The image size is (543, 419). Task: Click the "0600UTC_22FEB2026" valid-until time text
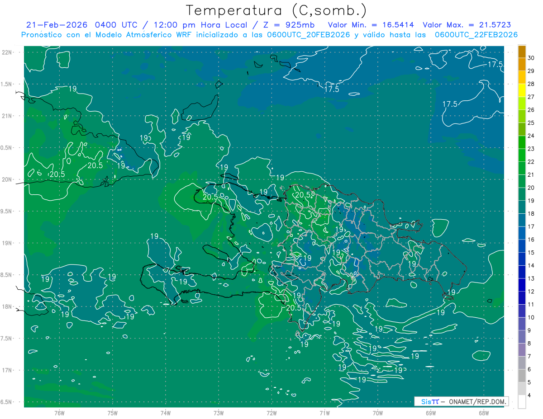click(x=476, y=35)
